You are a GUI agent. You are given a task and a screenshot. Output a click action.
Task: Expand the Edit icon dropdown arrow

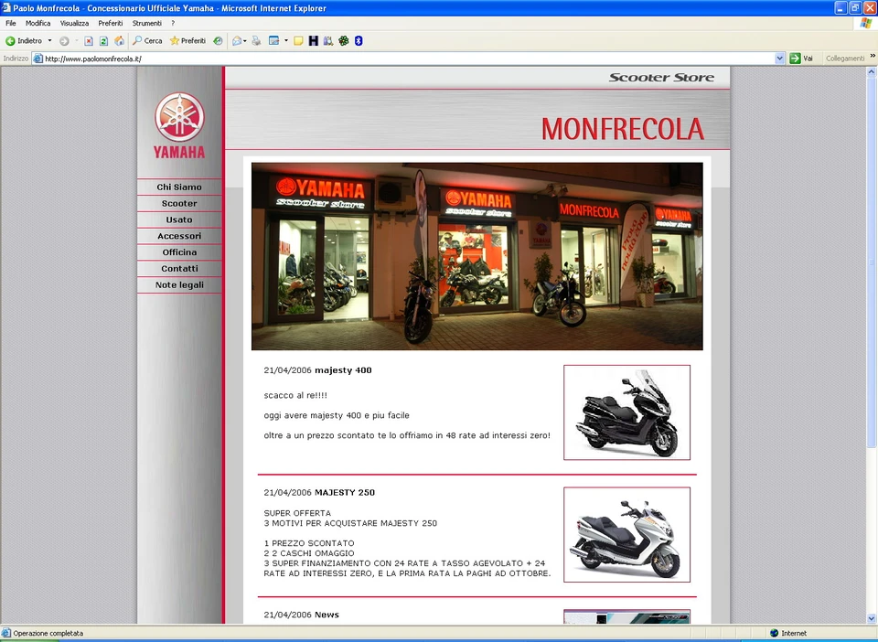point(286,41)
